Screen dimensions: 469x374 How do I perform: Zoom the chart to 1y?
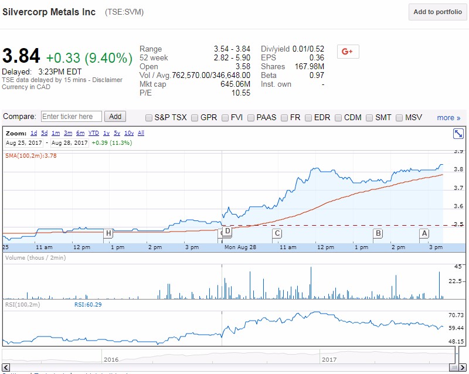click(x=106, y=133)
